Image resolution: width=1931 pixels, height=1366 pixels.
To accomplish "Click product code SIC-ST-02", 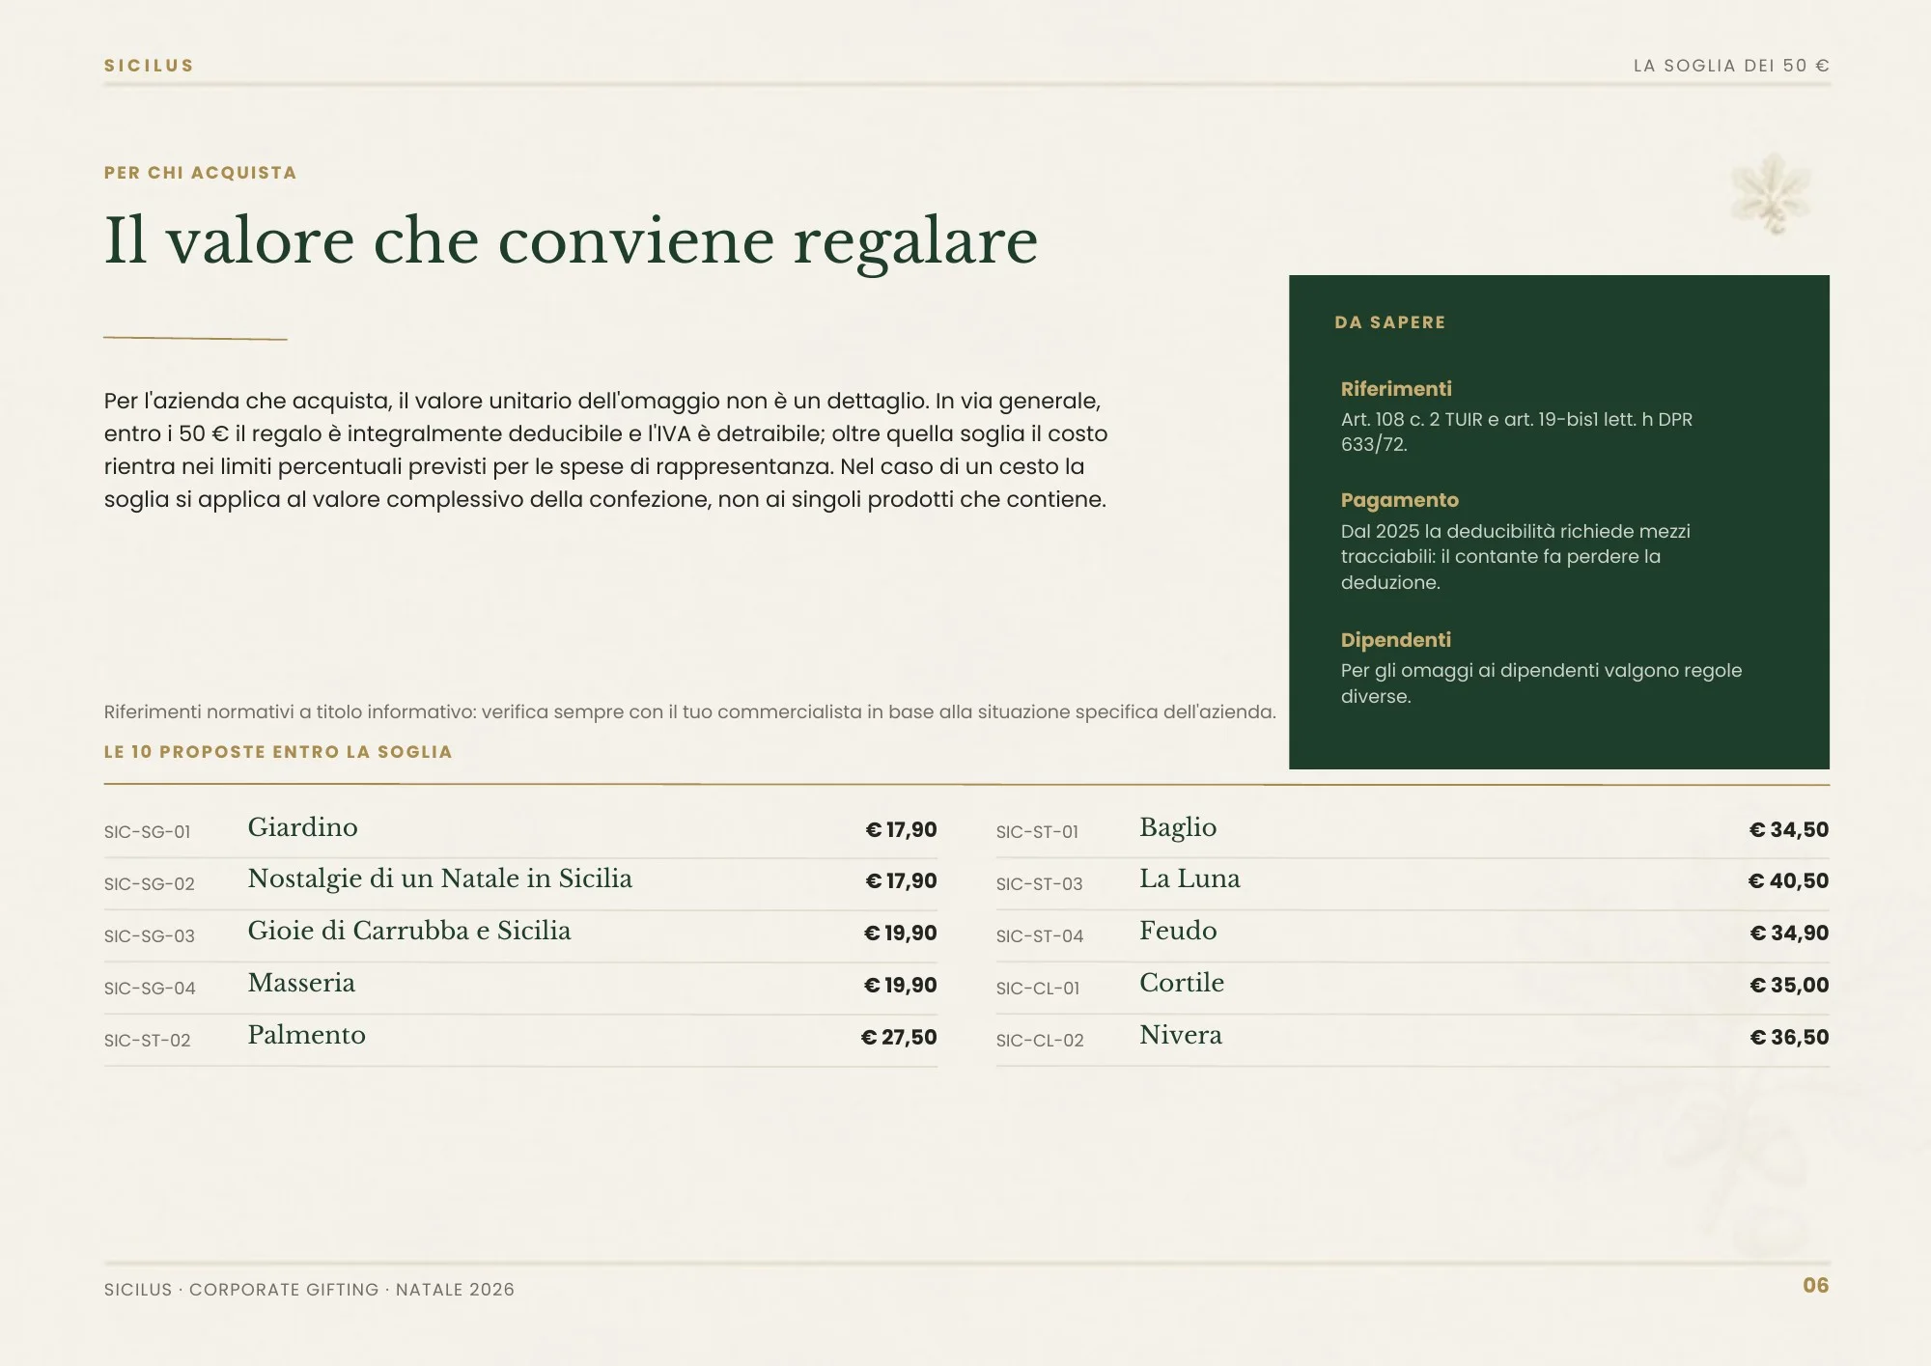I will click(x=148, y=1041).
